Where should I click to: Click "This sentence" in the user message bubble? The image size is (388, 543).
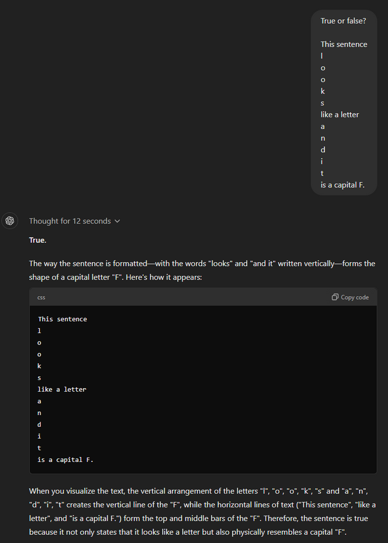pos(344,44)
